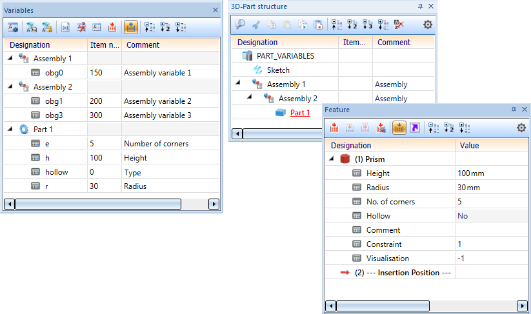
Task: Click filter locked variables icon with padlock
Action: click(47, 27)
